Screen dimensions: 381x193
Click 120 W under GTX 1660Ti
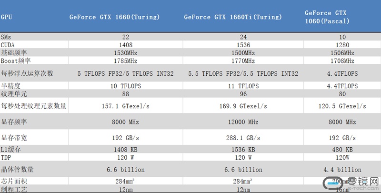click(x=243, y=158)
